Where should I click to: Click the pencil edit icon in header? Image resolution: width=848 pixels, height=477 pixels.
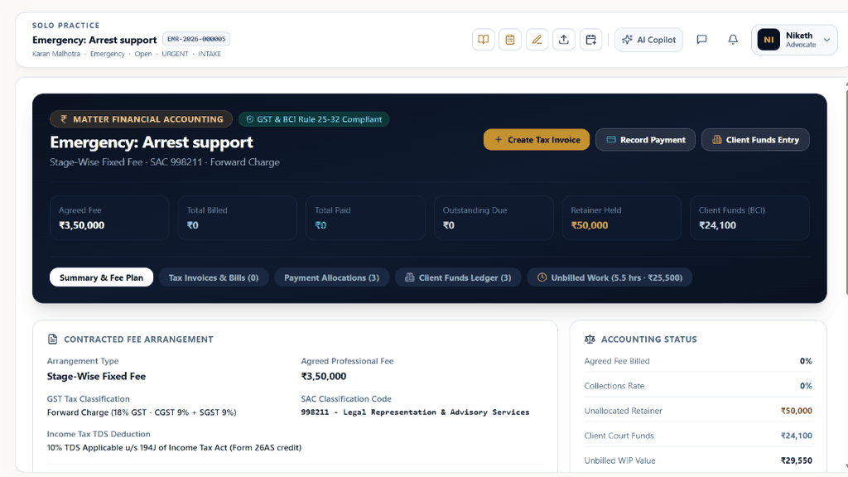coord(537,40)
